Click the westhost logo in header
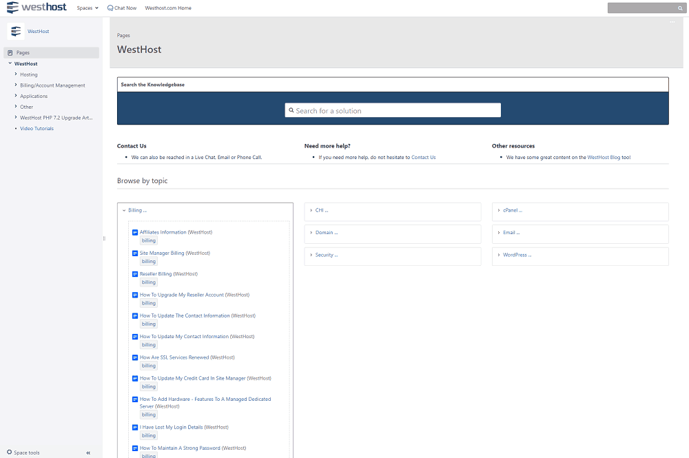689x458 pixels. point(37,7)
